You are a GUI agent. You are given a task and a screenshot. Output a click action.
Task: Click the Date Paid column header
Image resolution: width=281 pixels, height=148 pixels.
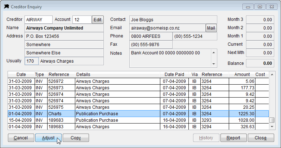(174, 75)
